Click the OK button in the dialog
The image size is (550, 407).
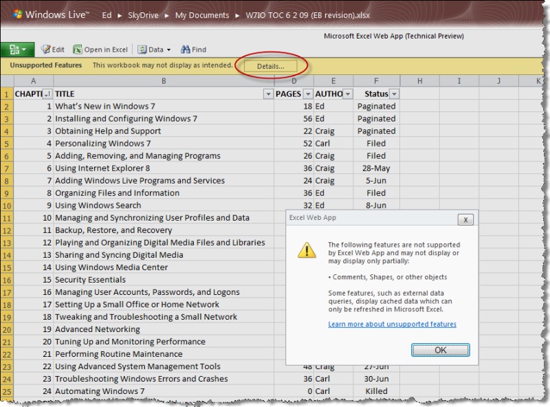tap(440, 350)
